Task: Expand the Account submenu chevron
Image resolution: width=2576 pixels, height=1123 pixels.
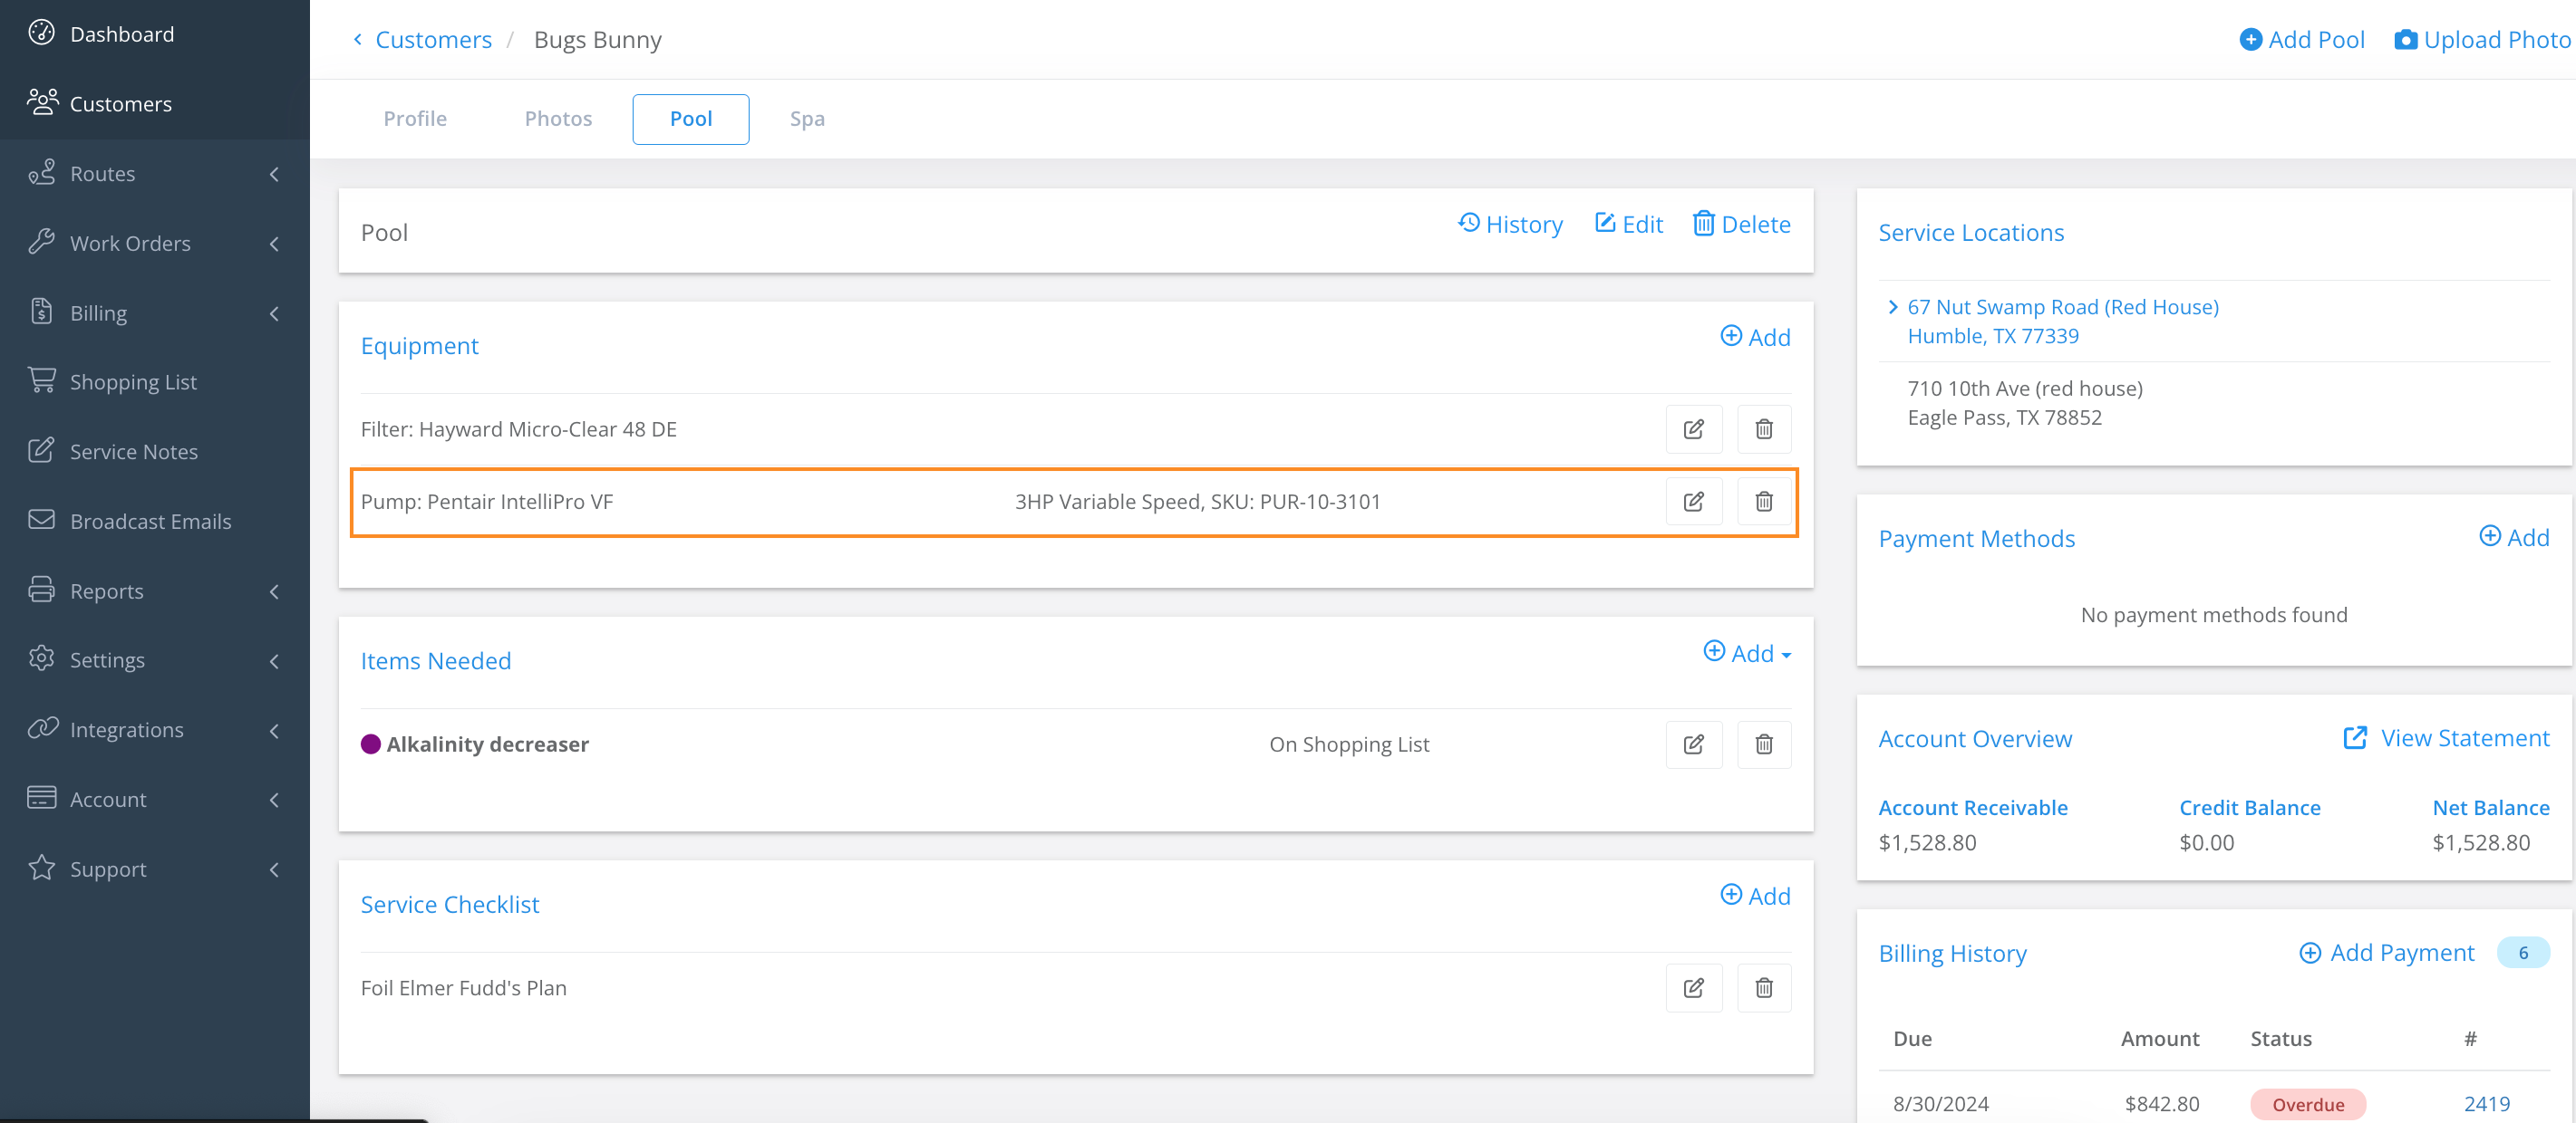Action: 274,800
